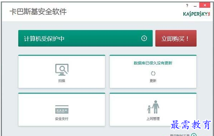Image resolution: width=214 pixels, height=136 pixels.
Task: Minimize the Kaspersky window
Action: [195, 6]
